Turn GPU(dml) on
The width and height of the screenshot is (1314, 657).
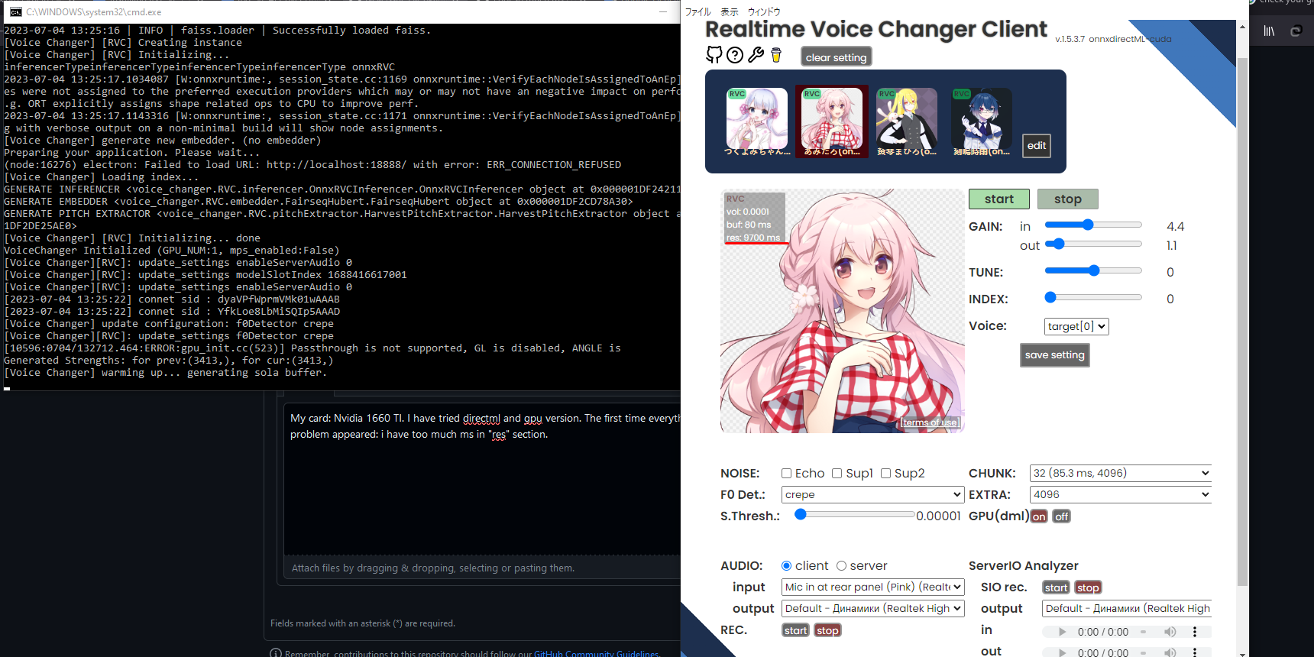tap(1039, 516)
